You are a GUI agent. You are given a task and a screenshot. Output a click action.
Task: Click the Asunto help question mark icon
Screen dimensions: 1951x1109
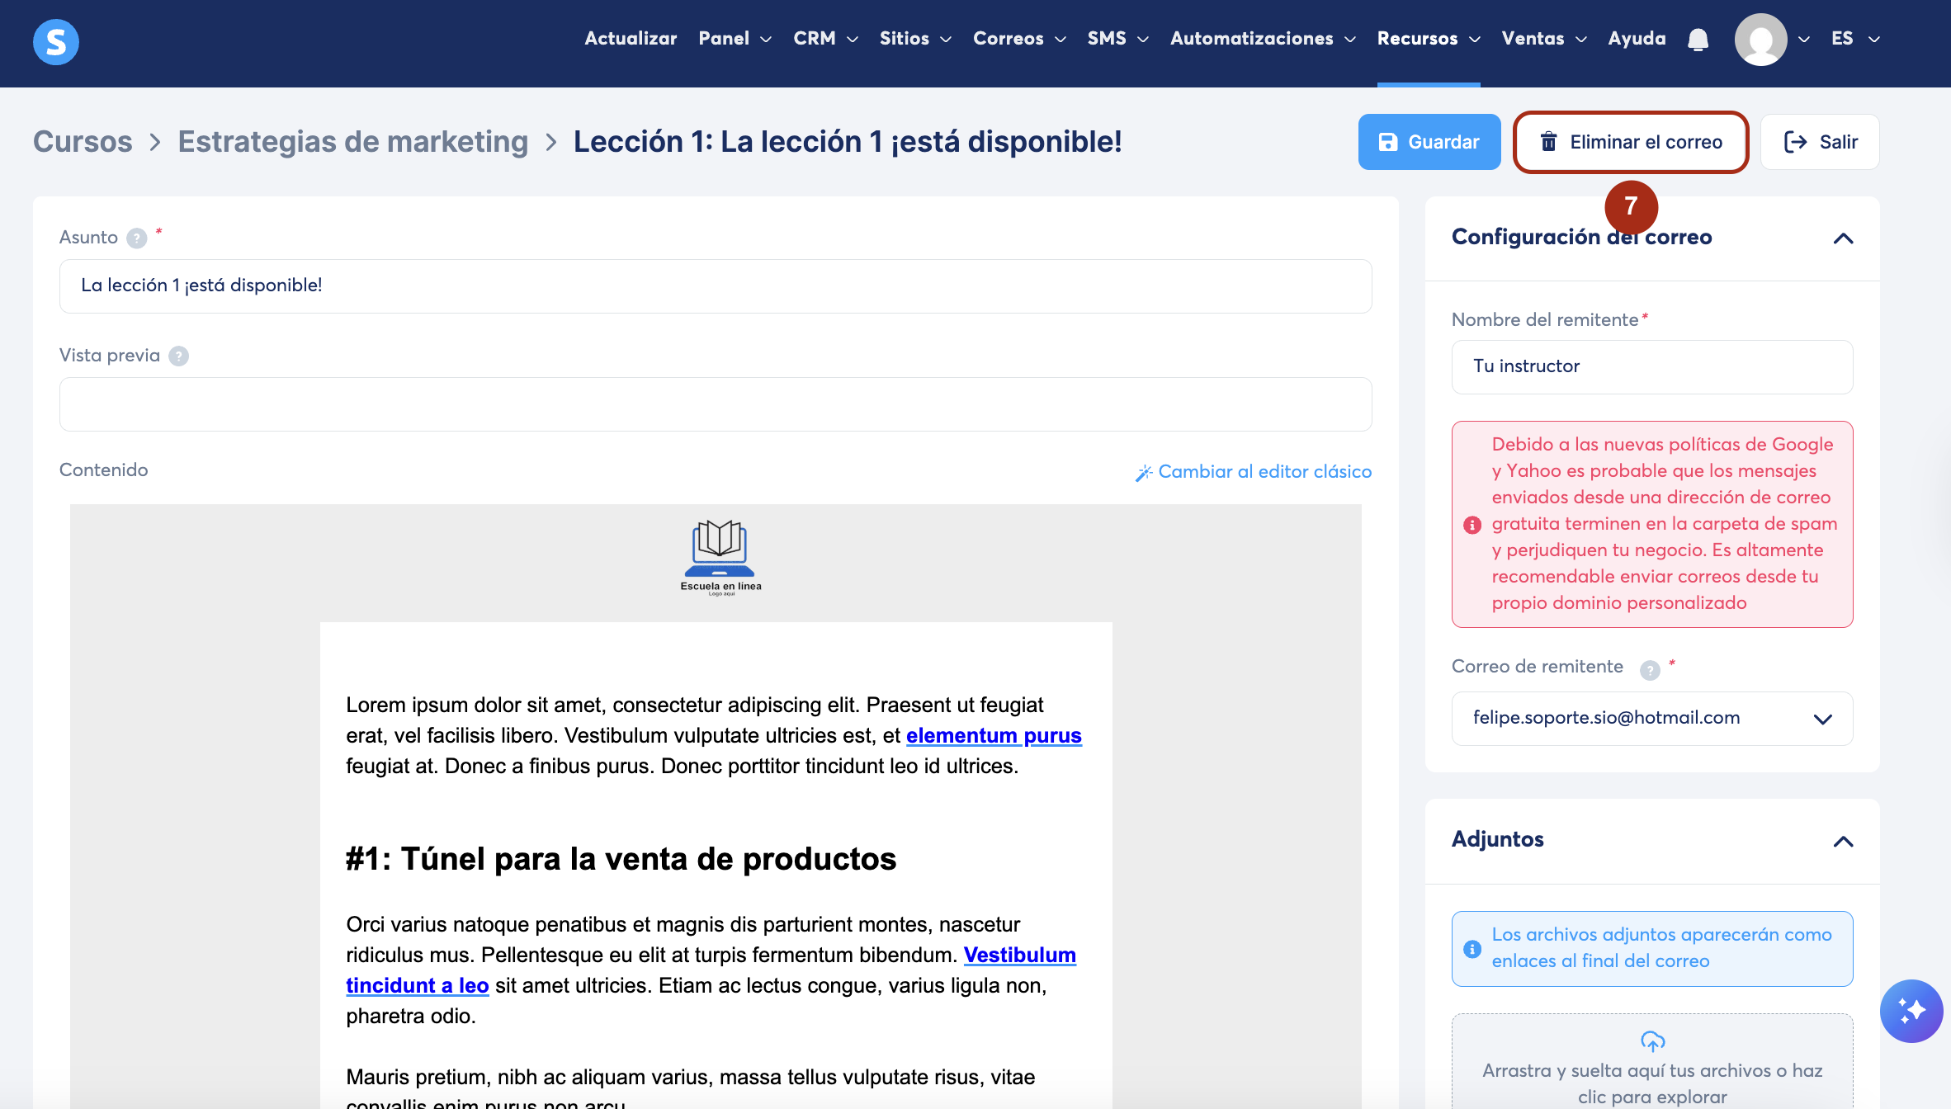[x=137, y=238]
